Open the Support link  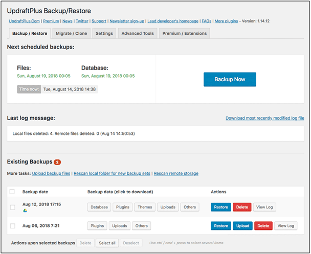coord(99,21)
